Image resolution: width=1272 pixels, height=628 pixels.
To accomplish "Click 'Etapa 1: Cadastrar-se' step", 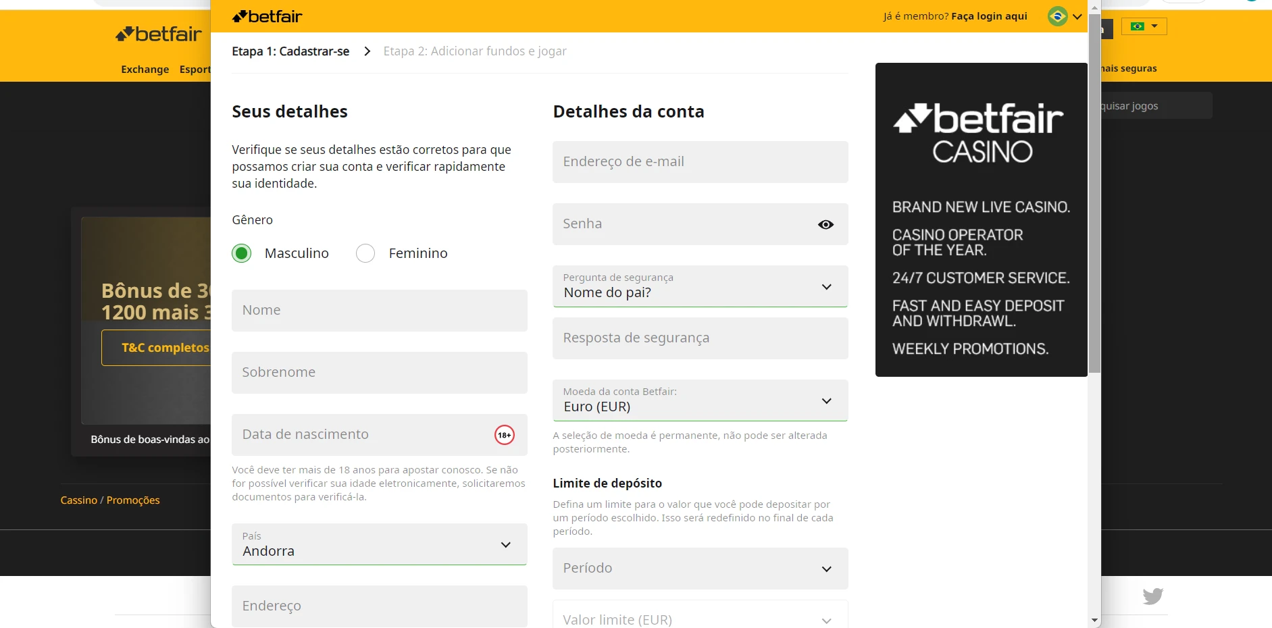I will tap(290, 51).
